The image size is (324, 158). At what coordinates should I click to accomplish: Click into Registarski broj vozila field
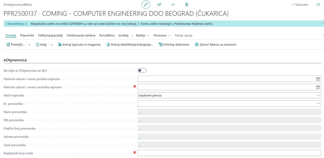229,153
